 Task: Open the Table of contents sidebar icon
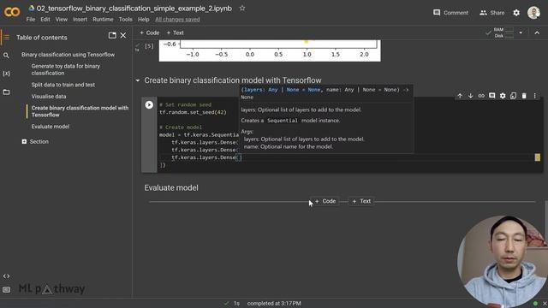point(6,38)
